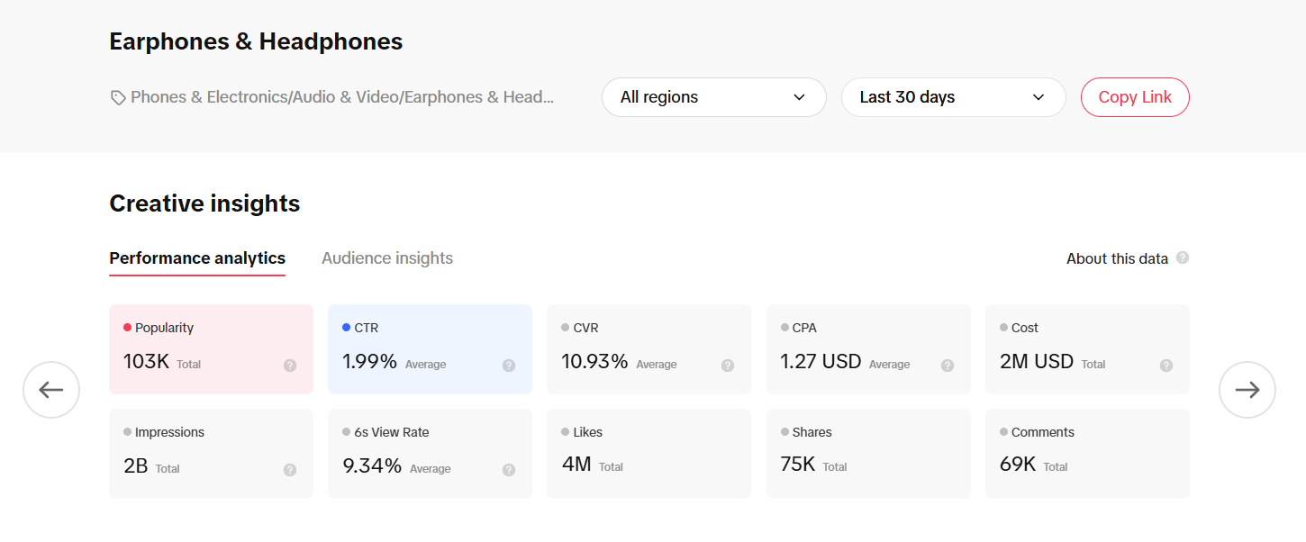The image size is (1306, 542).
Task: Click the Phones & Electronics breadcrumb path
Action: click(342, 97)
